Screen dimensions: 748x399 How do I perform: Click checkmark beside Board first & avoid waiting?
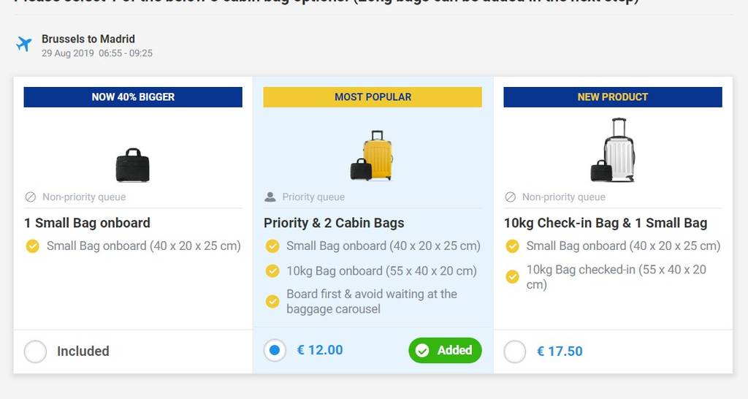272,301
